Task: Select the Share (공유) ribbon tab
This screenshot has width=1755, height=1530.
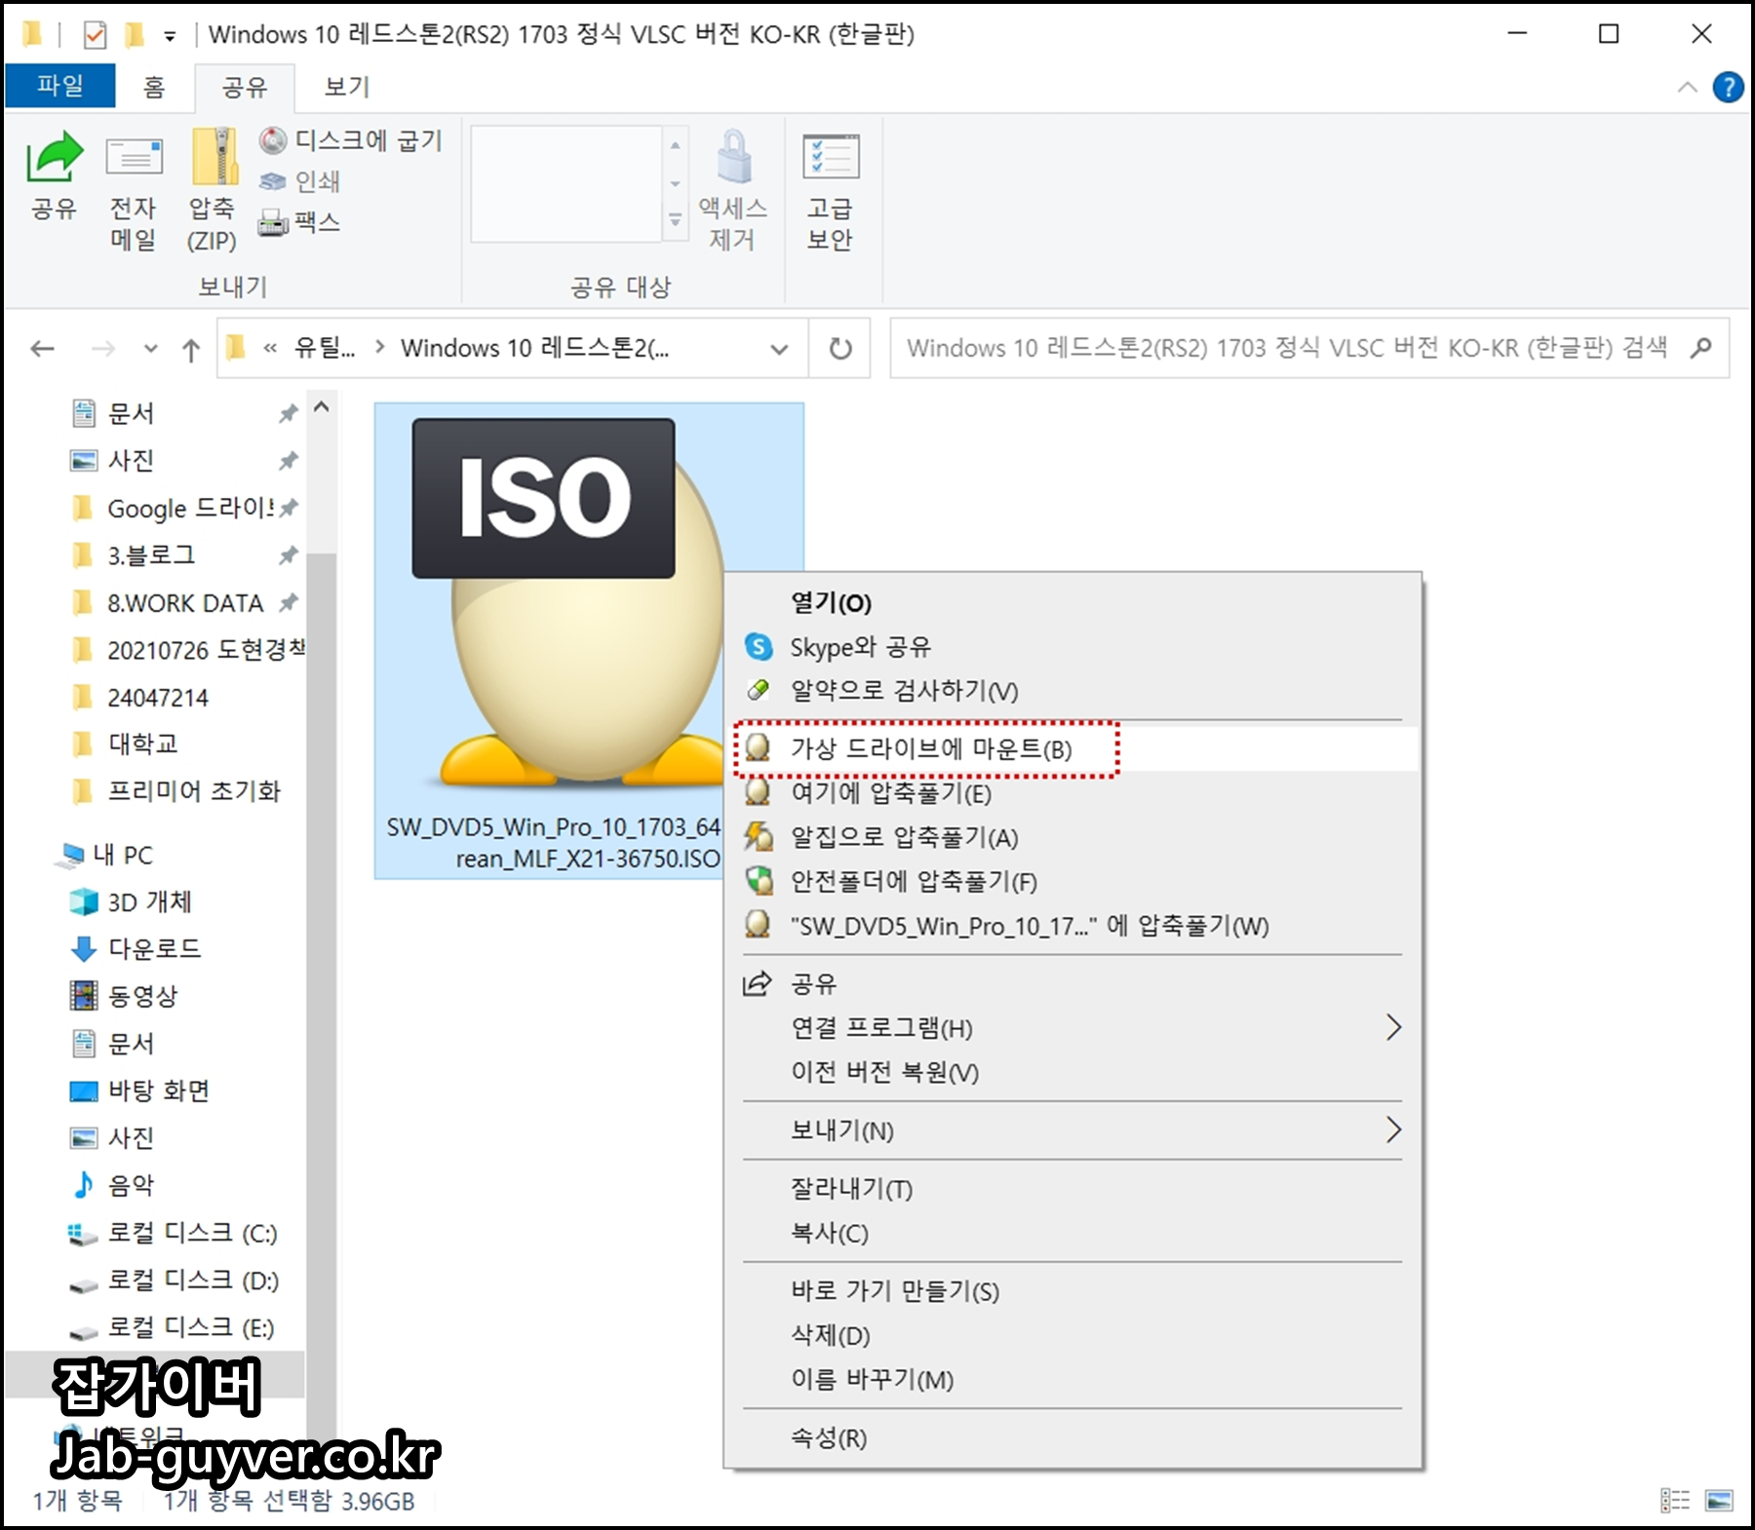Action: 244,87
